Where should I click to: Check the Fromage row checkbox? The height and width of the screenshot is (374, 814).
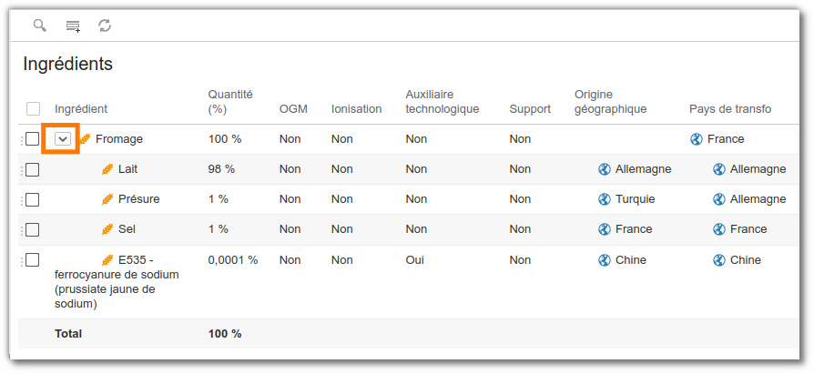(32, 139)
